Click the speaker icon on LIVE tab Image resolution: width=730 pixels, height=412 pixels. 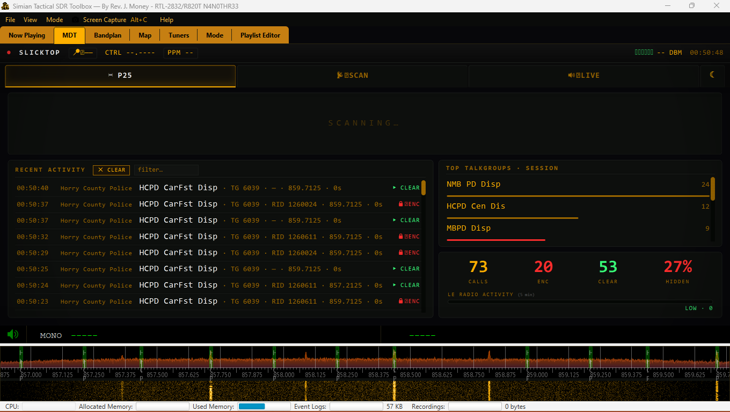pos(571,75)
